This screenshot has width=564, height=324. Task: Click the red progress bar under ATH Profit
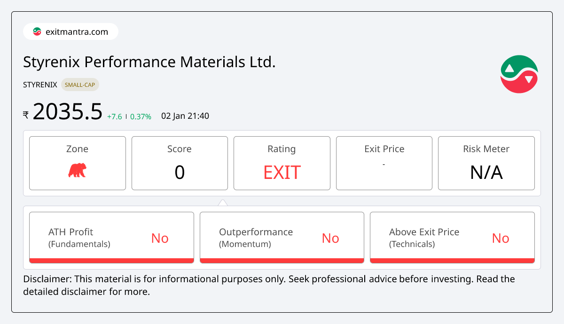tap(111, 260)
